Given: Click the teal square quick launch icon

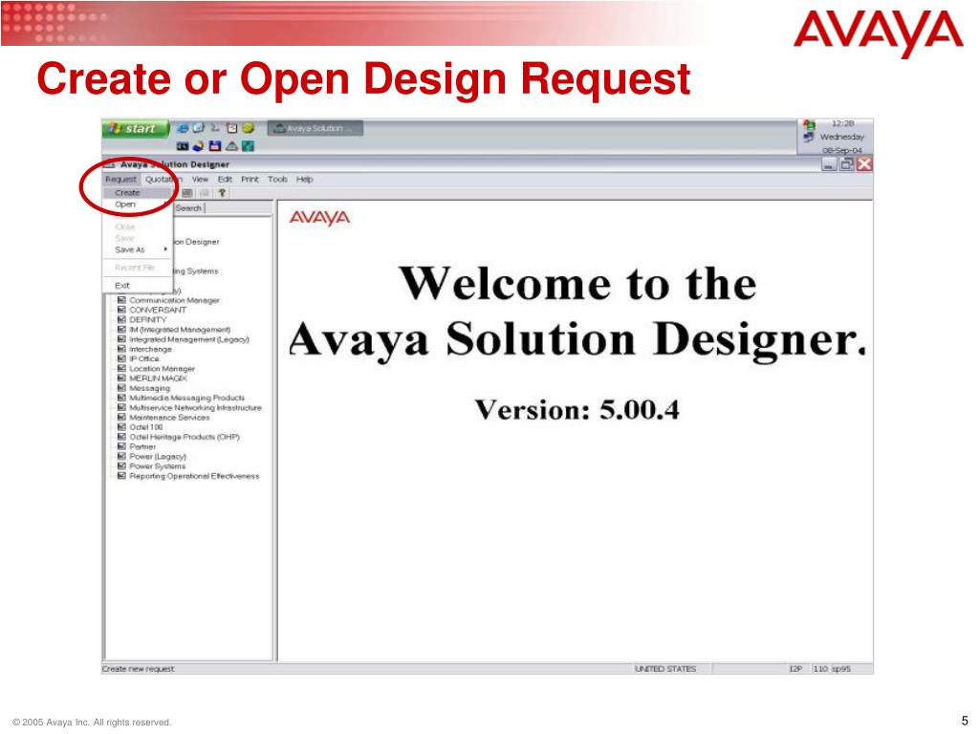Looking at the screenshot, I should [248, 146].
